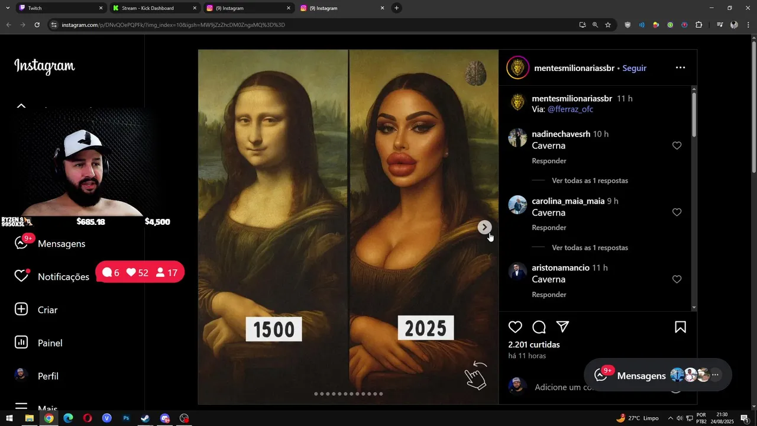Open Mensagens in the left sidebar
Screen dimensions: 757x426
[51, 244]
